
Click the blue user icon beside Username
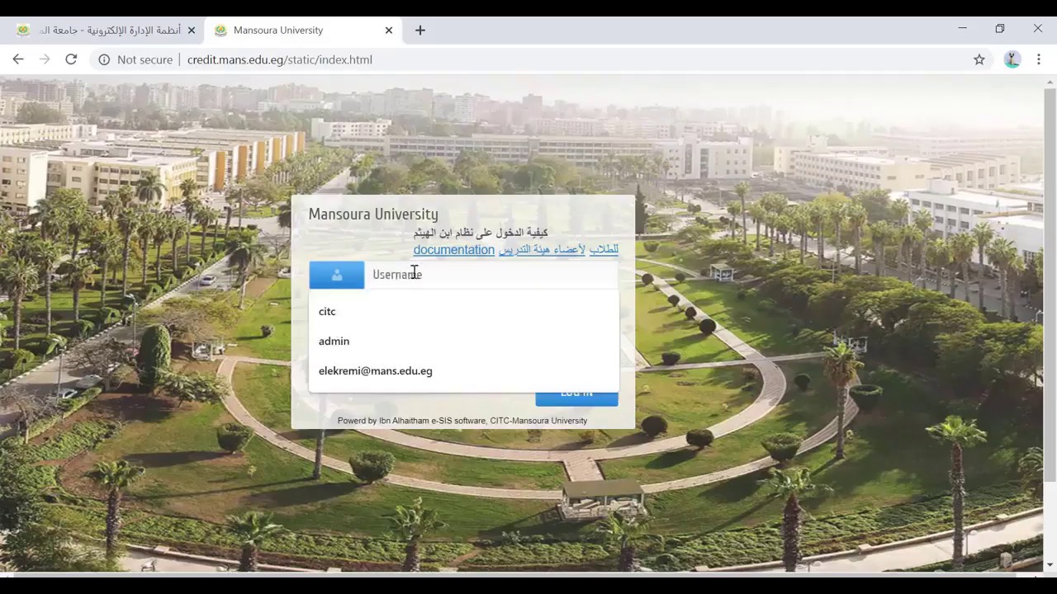coord(337,275)
